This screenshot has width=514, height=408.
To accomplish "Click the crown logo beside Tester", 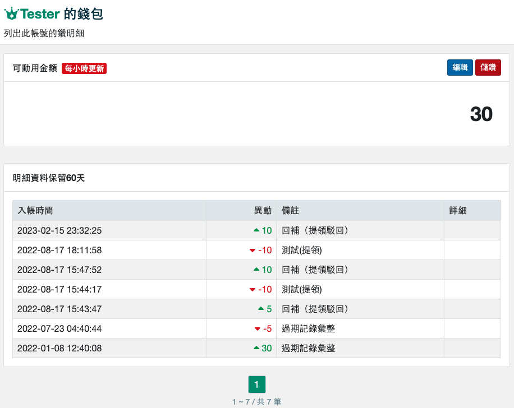I will 11,14.
